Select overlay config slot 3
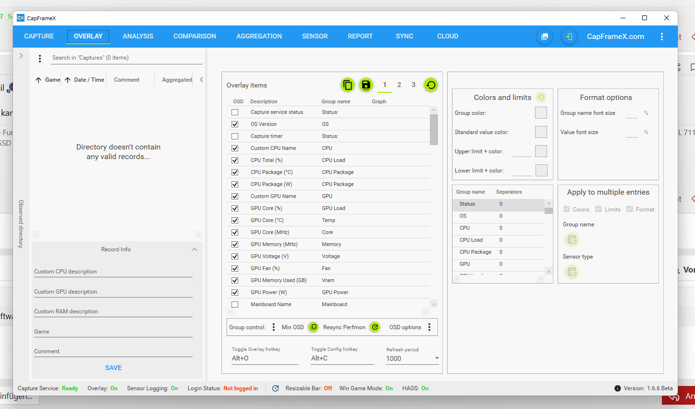Image resolution: width=695 pixels, height=409 pixels. (414, 85)
